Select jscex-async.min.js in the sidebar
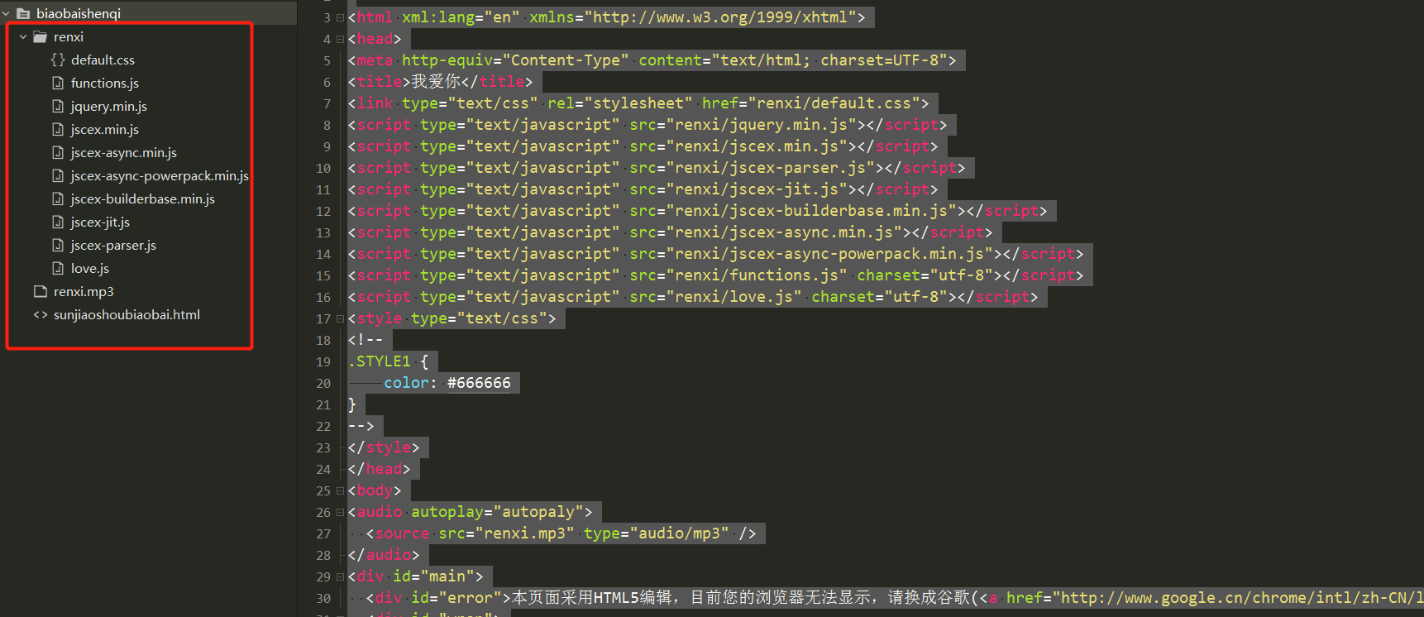The image size is (1424, 617). pos(124,153)
